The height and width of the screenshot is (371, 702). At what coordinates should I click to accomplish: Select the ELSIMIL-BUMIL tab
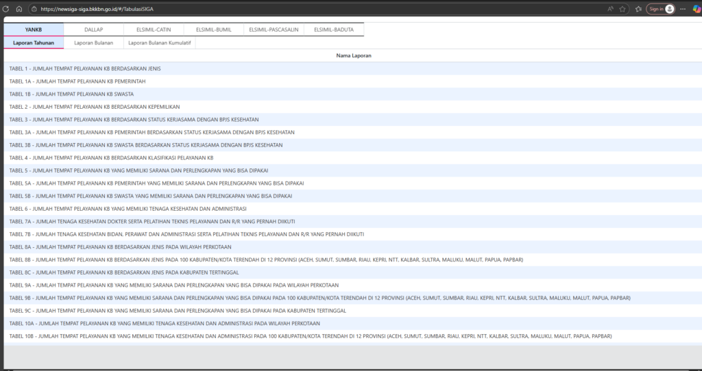click(213, 30)
